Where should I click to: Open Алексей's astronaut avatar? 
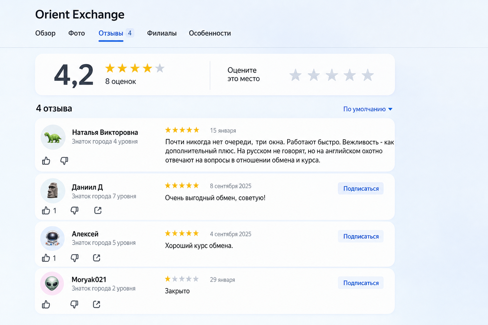click(x=53, y=238)
